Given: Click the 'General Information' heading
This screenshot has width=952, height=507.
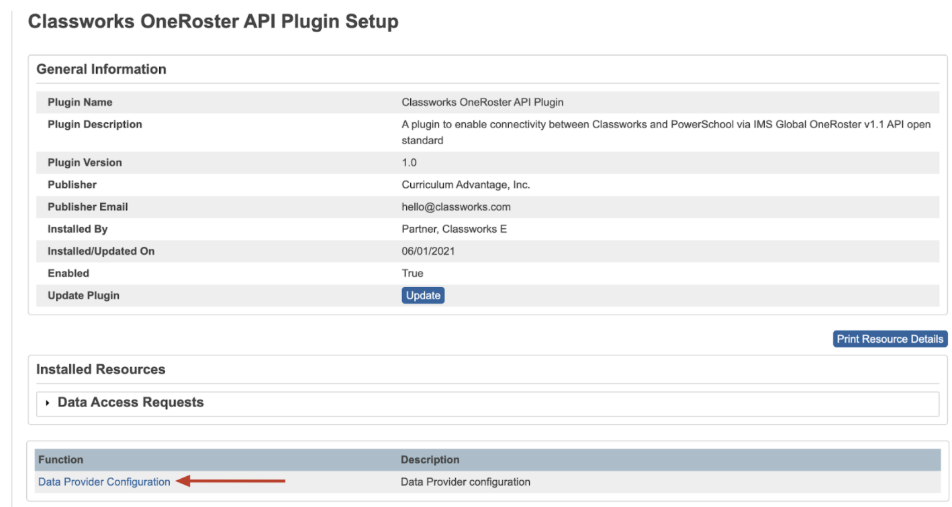Looking at the screenshot, I should pos(101,69).
